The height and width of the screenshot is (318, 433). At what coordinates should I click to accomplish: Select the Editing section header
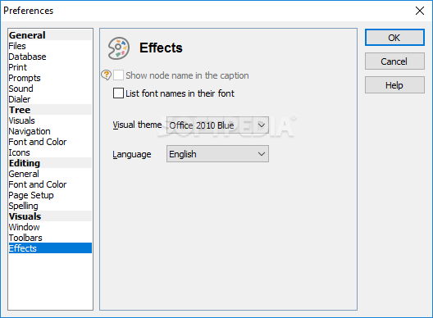tap(50, 163)
